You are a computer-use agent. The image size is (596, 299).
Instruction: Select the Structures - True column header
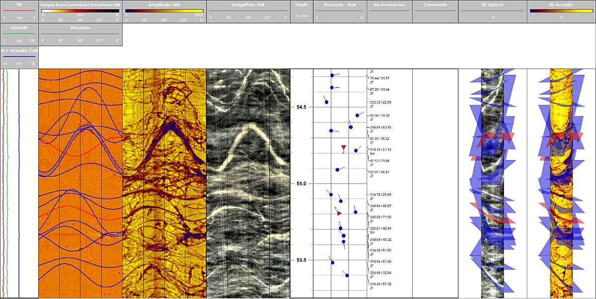coord(340,5)
